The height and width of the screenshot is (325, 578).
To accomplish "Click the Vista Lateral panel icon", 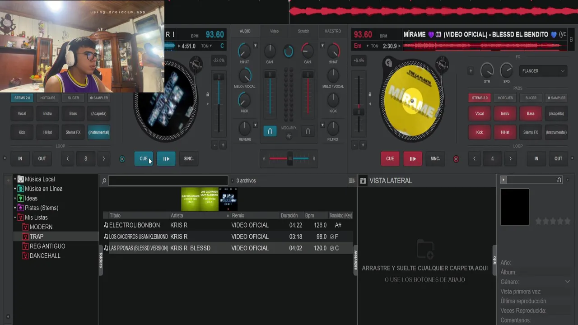I will pos(363,181).
